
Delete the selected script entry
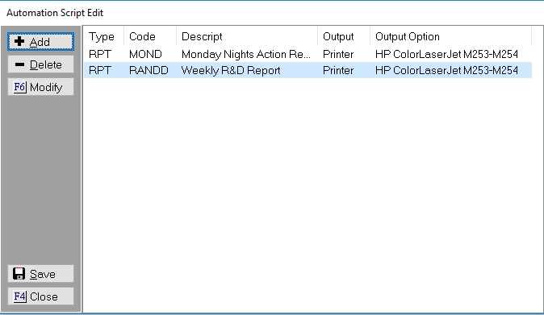coord(40,64)
